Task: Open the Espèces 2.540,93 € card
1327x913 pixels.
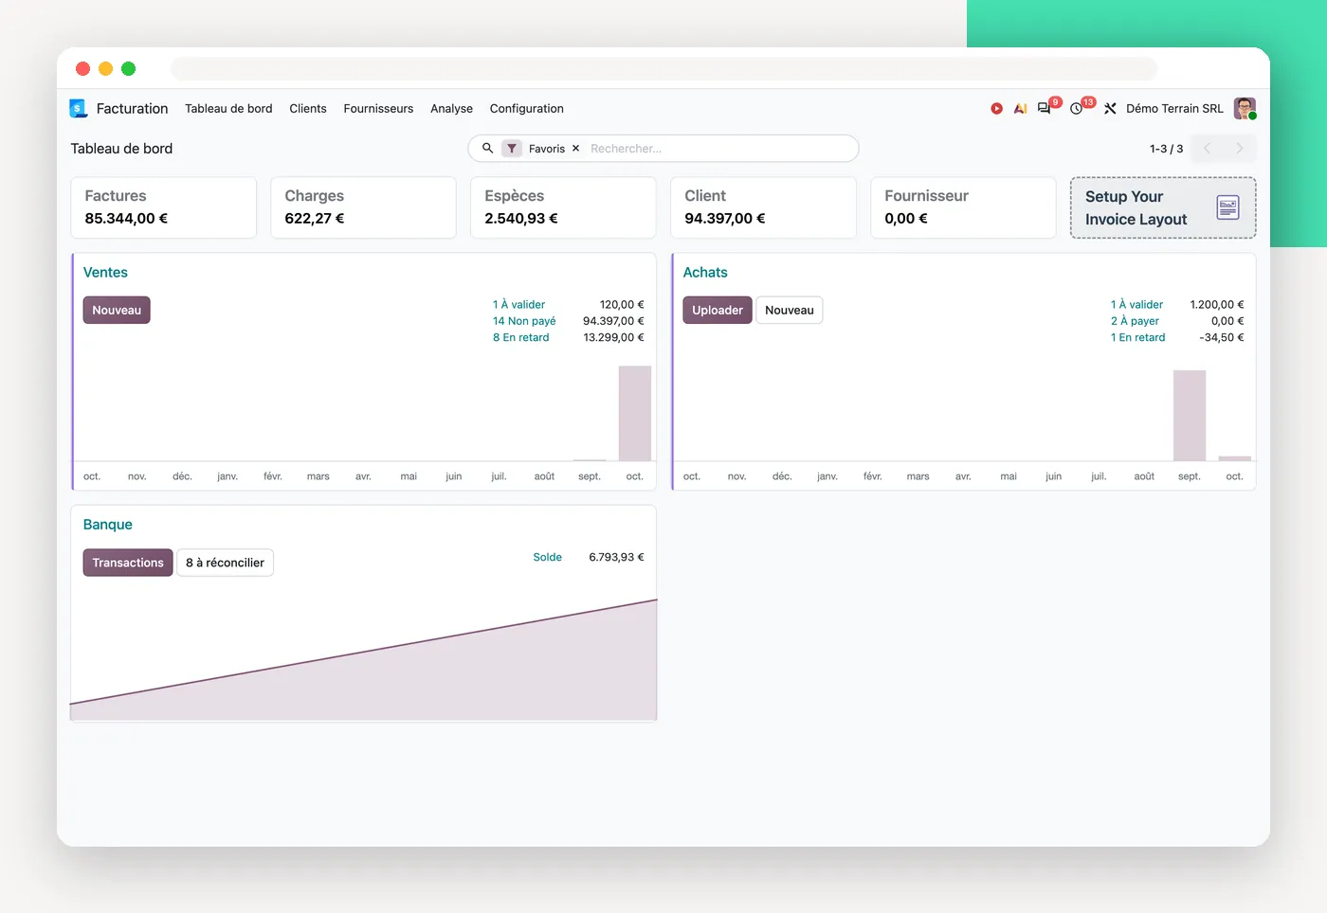Action: [564, 207]
